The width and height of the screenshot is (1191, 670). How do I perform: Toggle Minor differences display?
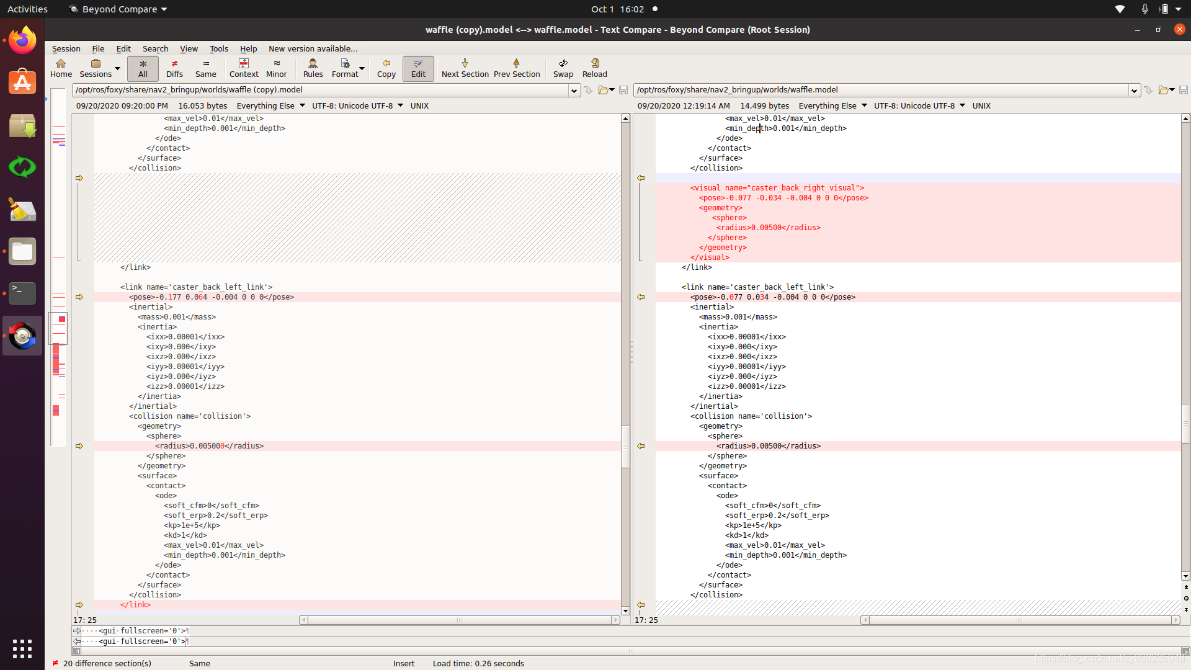click(276, 68)
